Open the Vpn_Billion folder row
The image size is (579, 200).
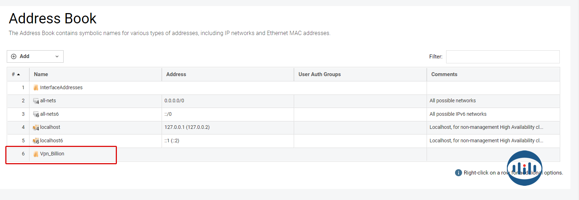pos(52,154)
